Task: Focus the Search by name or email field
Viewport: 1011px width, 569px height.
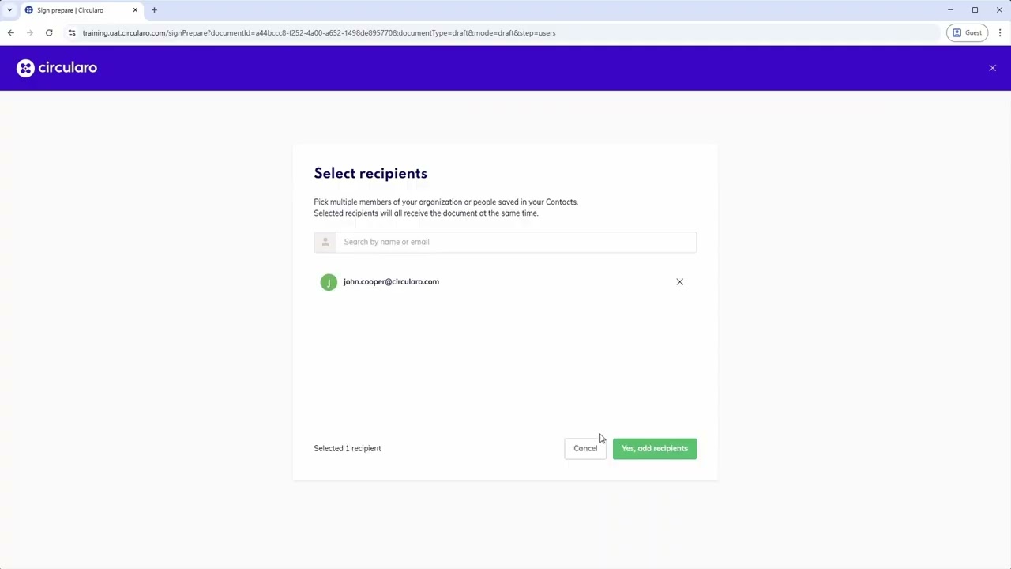Action: (x=505, y=242)
